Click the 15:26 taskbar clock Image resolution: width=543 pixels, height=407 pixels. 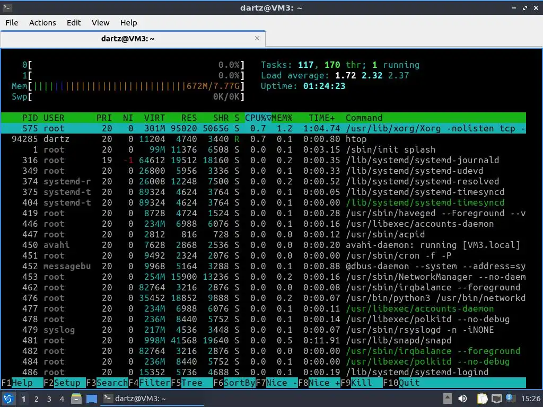tap(530, 399)
